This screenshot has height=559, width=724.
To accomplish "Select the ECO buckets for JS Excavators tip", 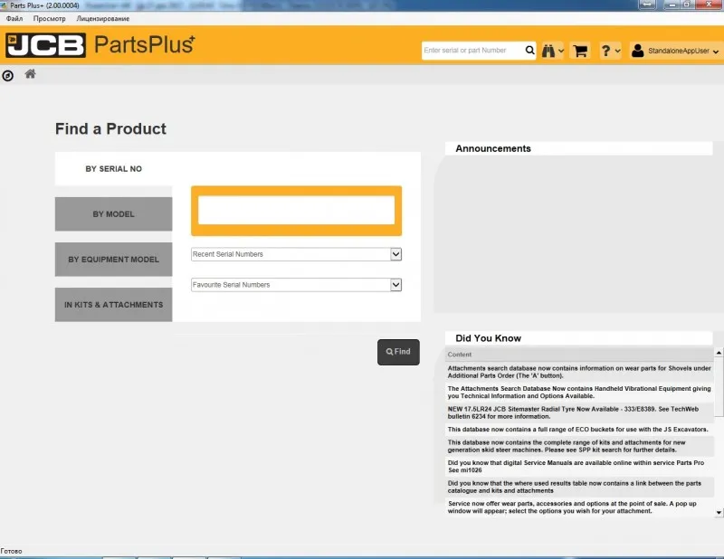I will tap(579, 430).
